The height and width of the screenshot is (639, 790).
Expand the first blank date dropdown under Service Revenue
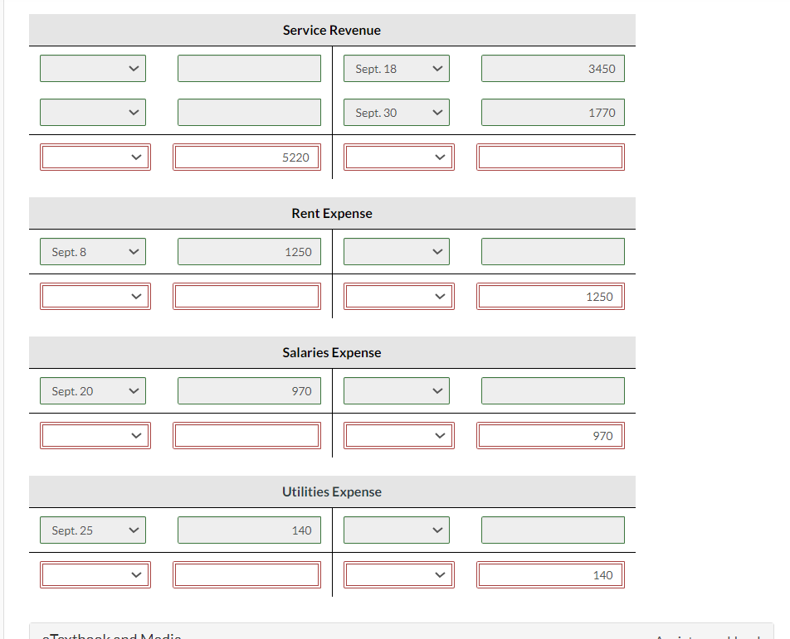[92, 68]
